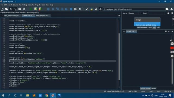Close the Mask Detection.py tab
This screenshot has width=174, height=98.
[49, 16]
